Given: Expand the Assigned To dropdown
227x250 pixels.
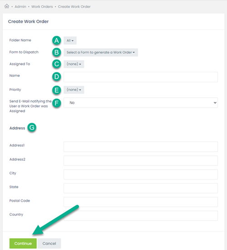Looking at the screenshot, I should coord(74,64).
